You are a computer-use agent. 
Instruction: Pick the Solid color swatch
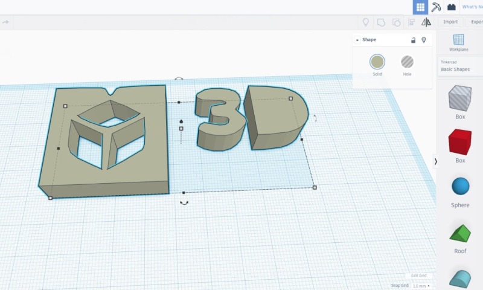point(377,62)
